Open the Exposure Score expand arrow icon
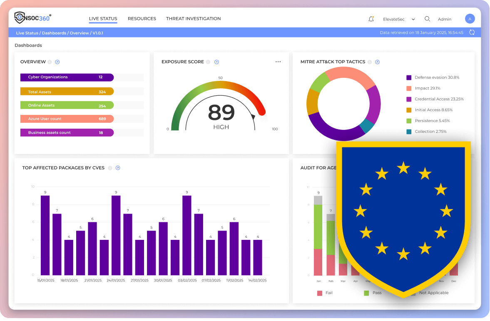This screenshot has width=490, height=321. [216, 62]
